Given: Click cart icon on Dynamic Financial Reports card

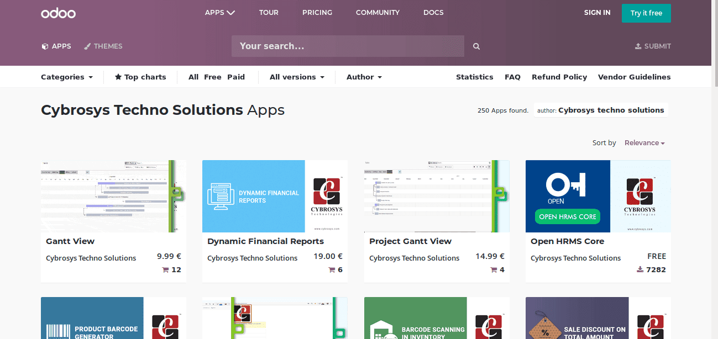Looking at the screenshot, I should tap(332, 270).
